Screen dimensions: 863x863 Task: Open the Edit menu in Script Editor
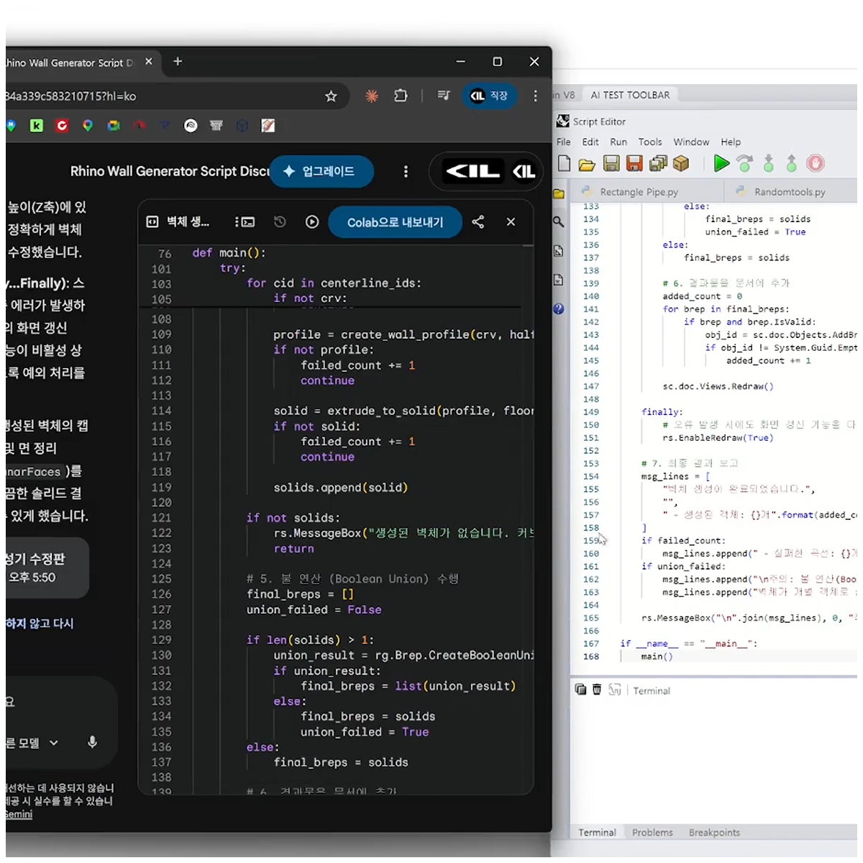(590, 142)
